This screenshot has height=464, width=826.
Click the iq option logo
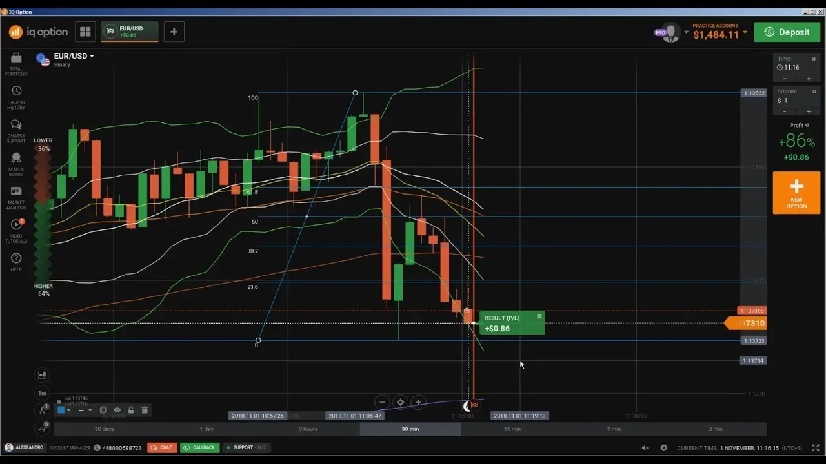(38, 32)
